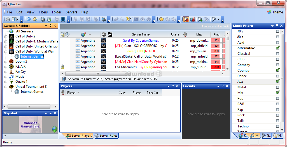Open the last funnel toolbar dropdown arrow
This screenshot has height=147, width=287.
pos(219,19)
